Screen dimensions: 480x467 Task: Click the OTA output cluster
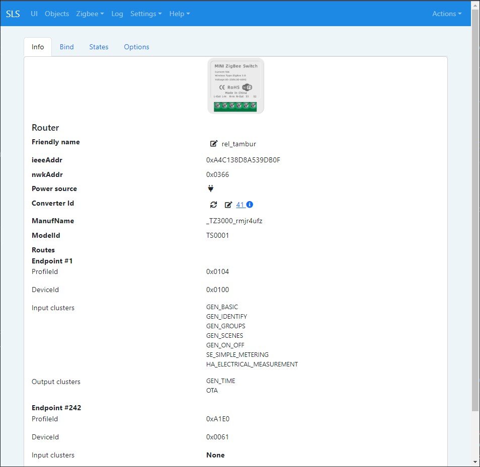click(212, 391)
